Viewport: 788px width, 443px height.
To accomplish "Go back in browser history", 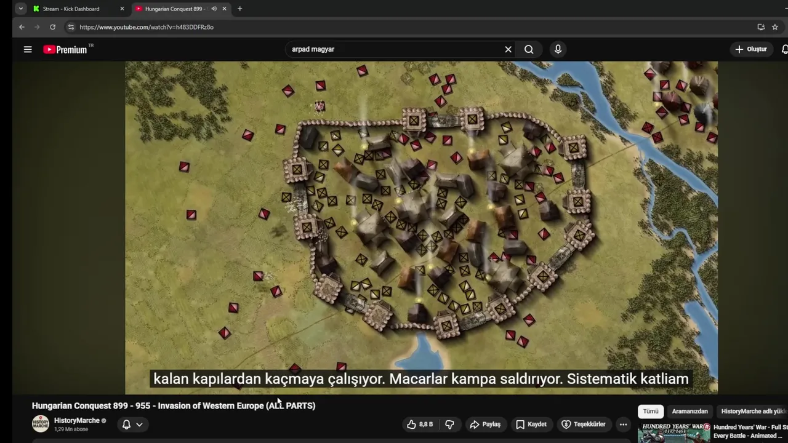I will [22, 27].
